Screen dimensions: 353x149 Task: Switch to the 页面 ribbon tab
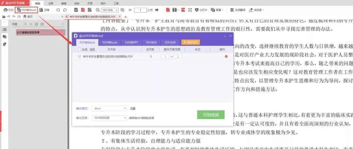(x=90, y=4)
